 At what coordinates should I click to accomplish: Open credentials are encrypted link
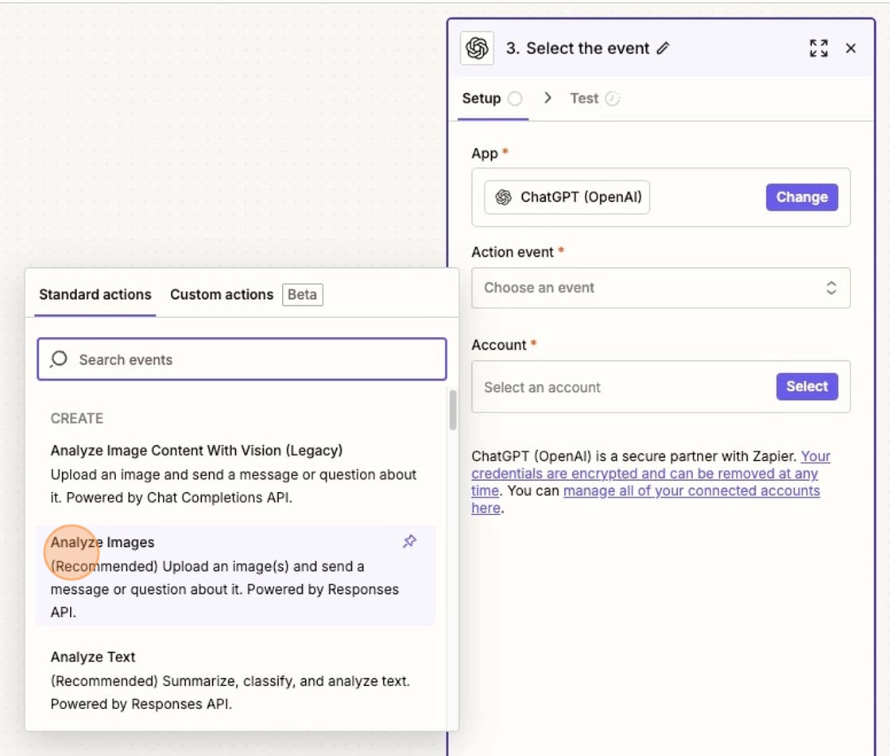(651, 473)
